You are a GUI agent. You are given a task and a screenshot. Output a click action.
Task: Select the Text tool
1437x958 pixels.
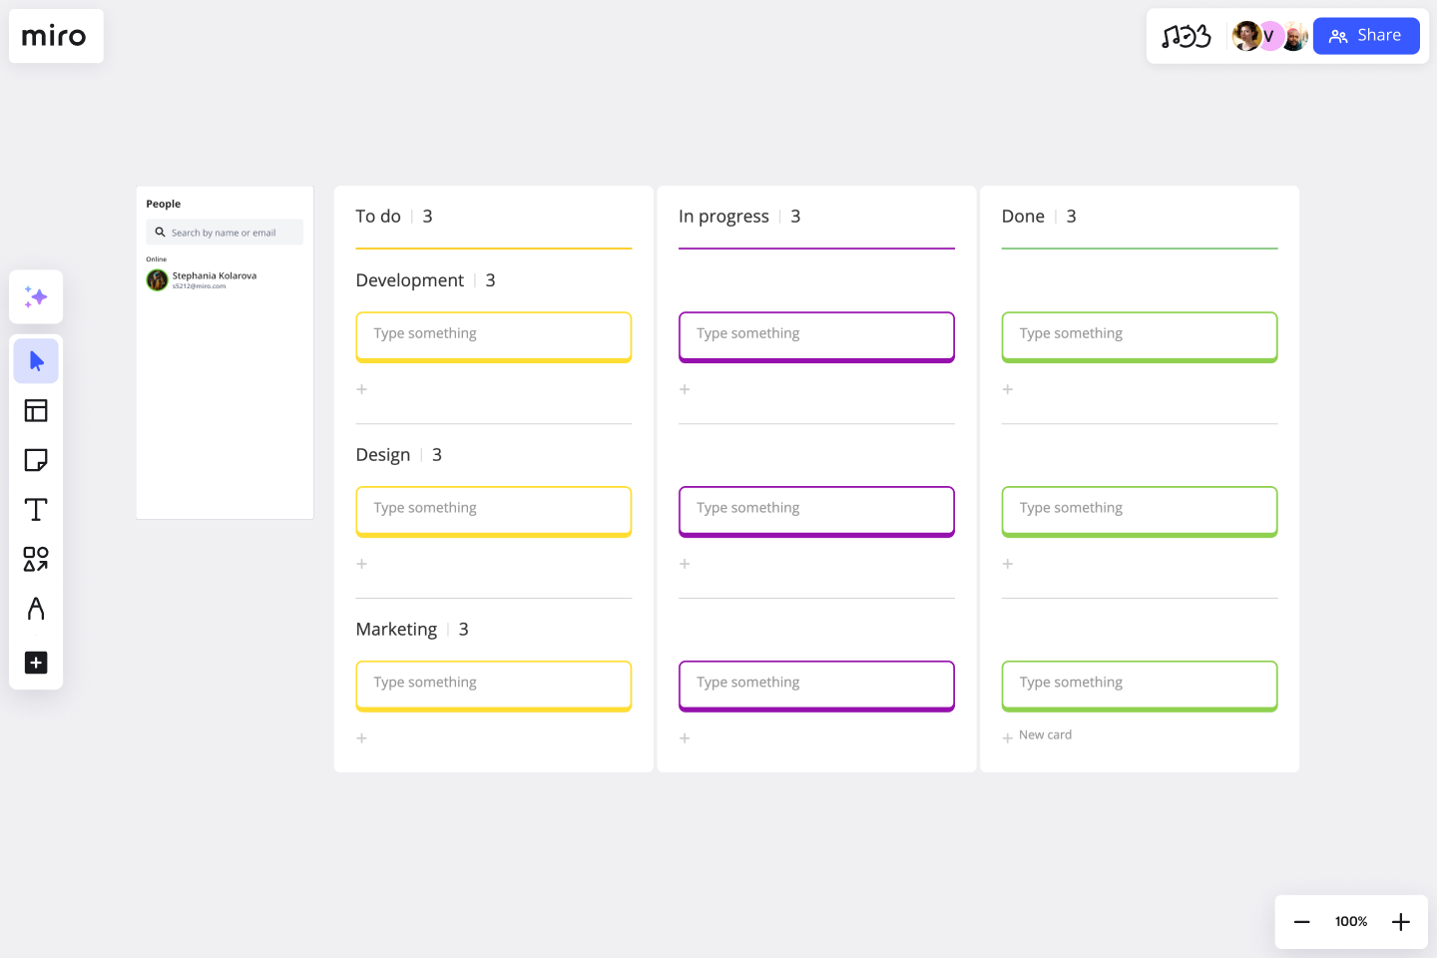pos(36,509)
